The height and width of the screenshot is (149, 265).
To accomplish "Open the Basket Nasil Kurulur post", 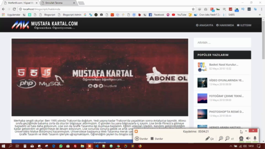I will pyautogui.click(x=224, y=65).
